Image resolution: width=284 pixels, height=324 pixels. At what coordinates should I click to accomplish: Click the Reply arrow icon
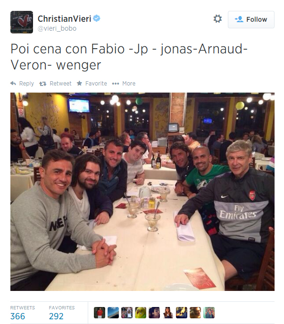13,83
